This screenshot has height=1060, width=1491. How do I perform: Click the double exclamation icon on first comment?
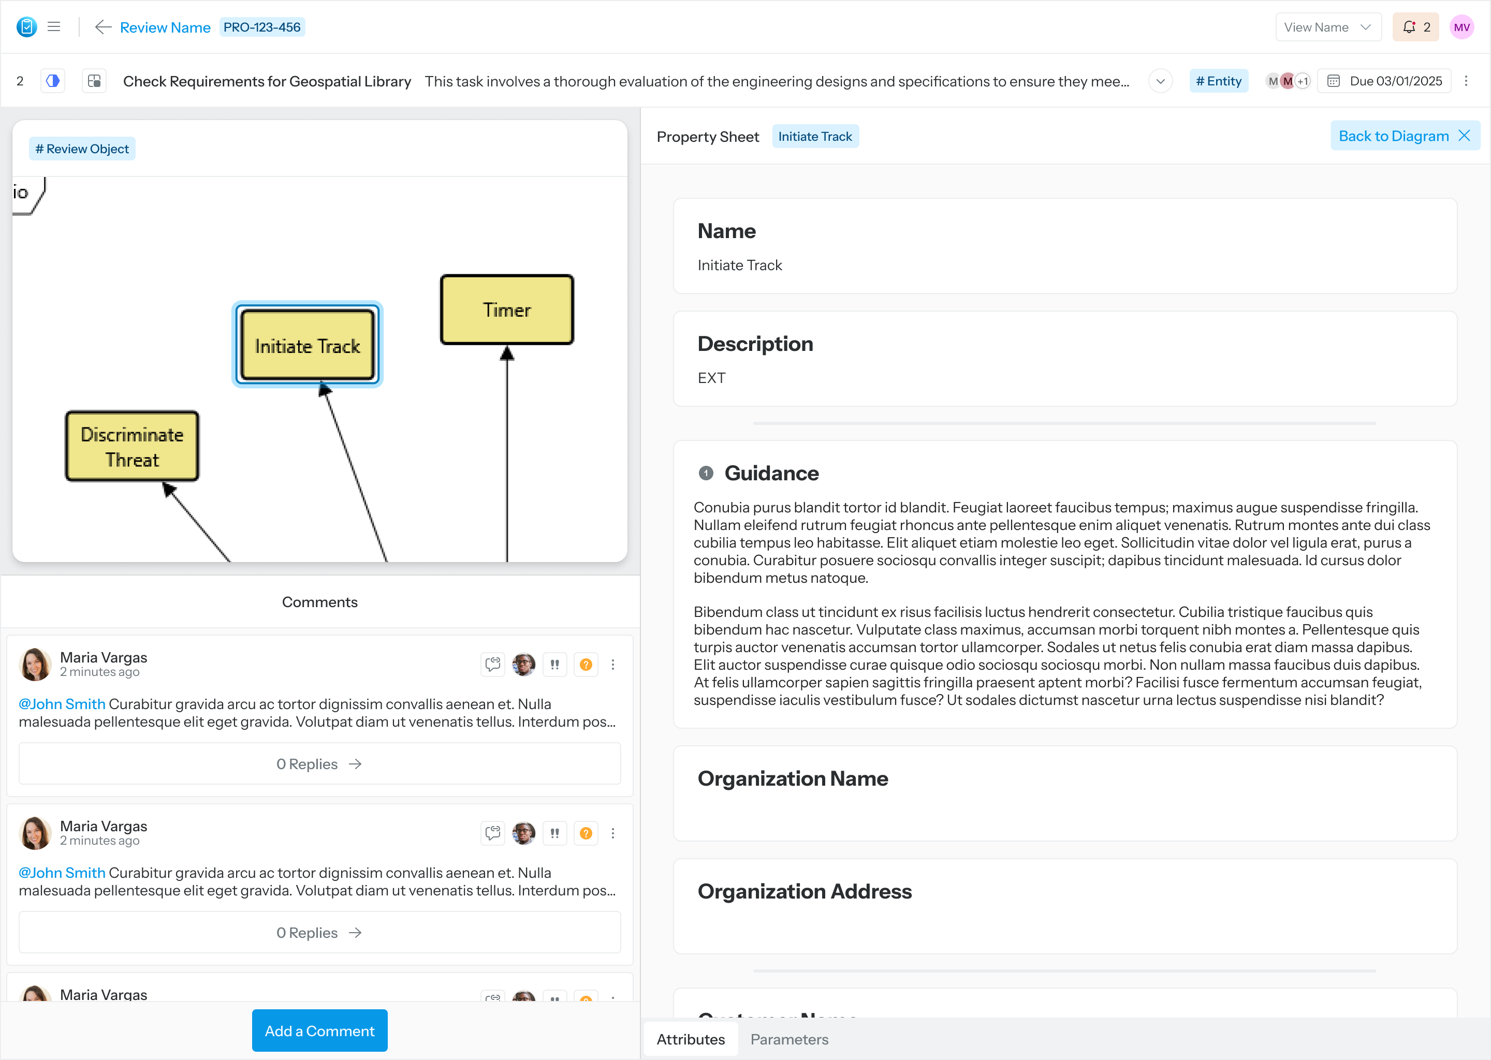pyautogui.click(x=555, y=665)
